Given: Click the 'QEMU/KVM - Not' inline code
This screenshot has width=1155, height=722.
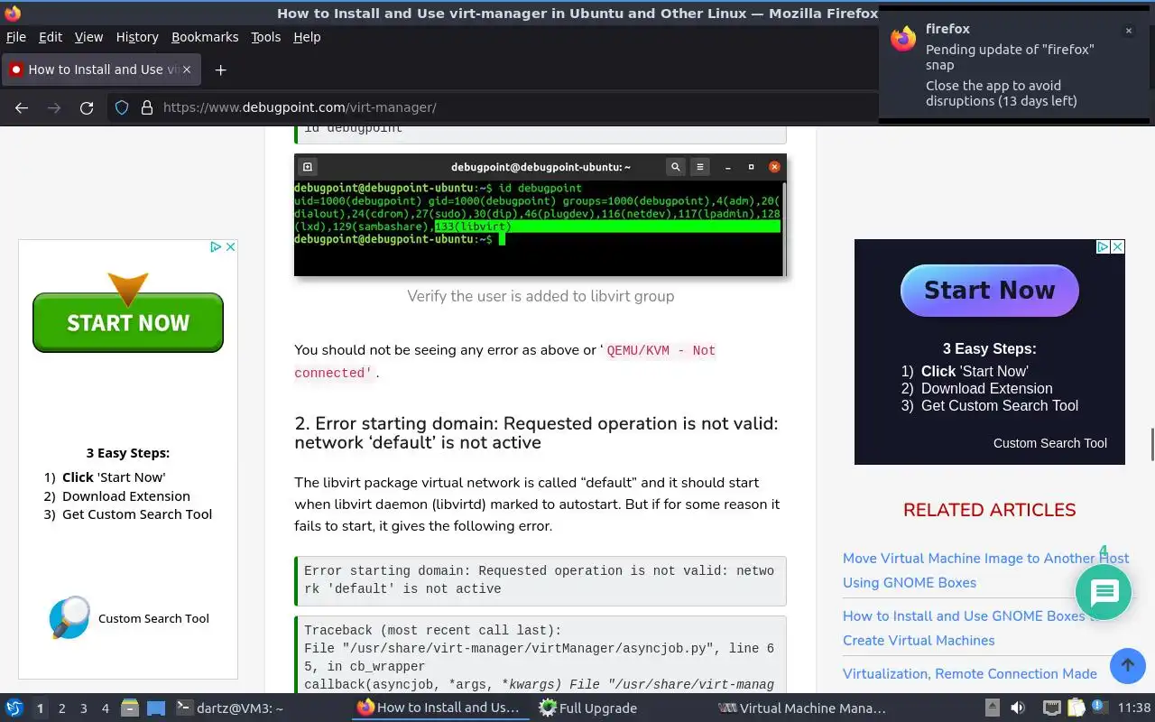Looking at the screenshot, I should [661, 350].
